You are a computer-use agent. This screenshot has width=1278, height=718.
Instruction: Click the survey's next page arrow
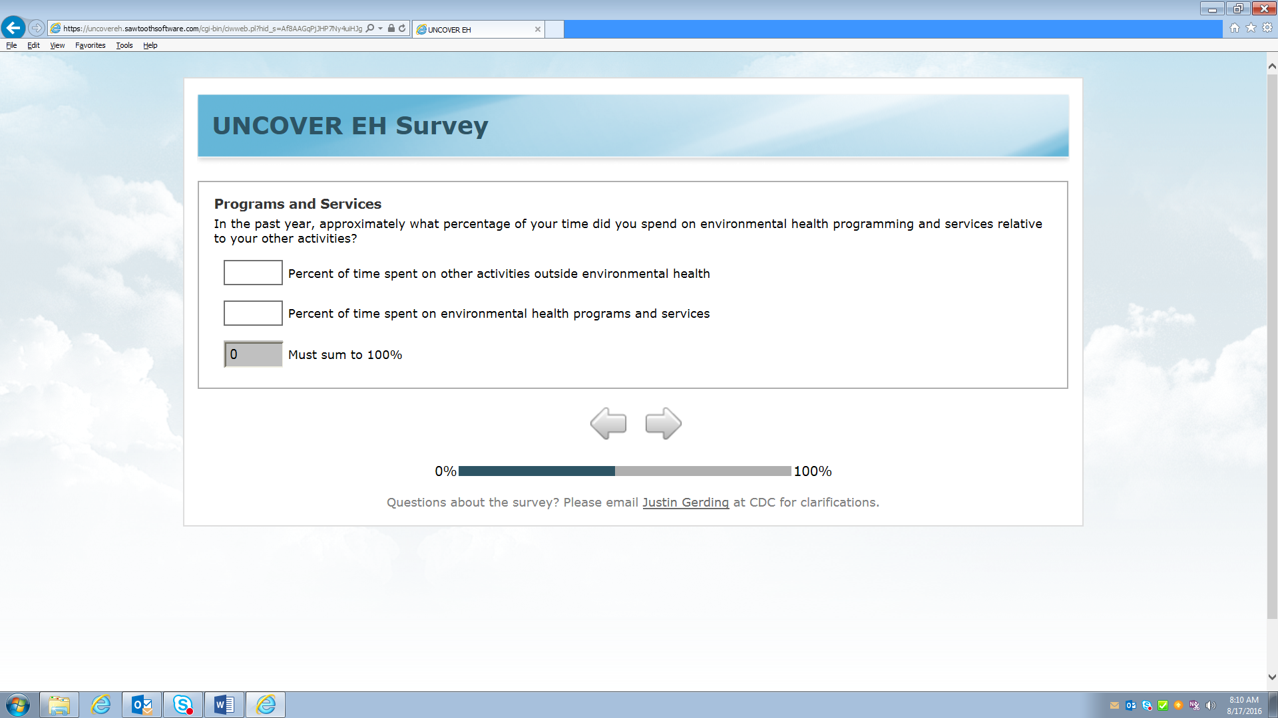[663, 423]
